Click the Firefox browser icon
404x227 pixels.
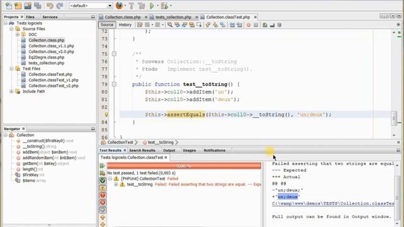click(119, 6)
